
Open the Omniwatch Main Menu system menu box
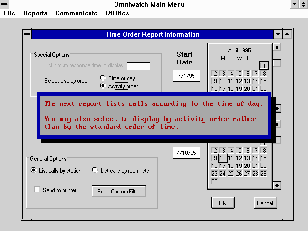[5, 4]
